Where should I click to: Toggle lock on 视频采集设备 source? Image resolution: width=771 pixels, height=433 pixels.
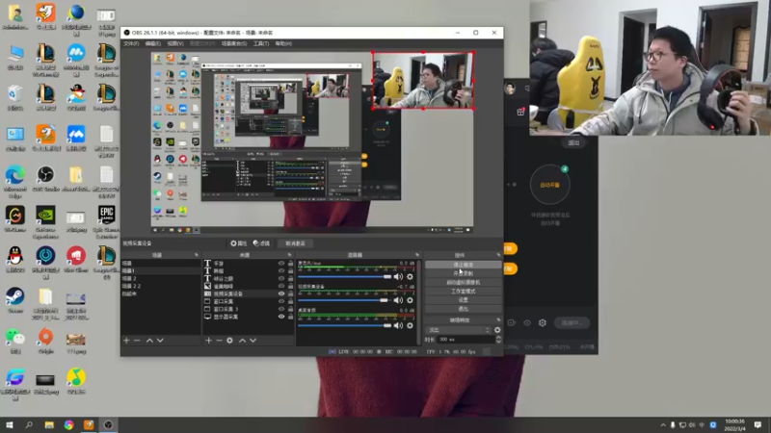[291, 293]
